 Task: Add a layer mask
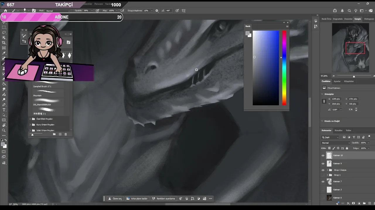pos(353,203)
